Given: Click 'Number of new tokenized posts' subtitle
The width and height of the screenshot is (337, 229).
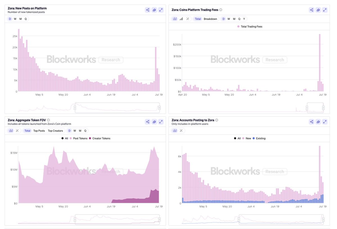Looking at the screenshot, I should coord(26,12).
